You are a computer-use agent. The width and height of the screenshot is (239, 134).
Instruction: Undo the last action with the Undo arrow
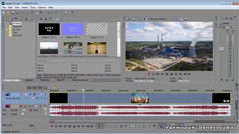tap(48, 13)
